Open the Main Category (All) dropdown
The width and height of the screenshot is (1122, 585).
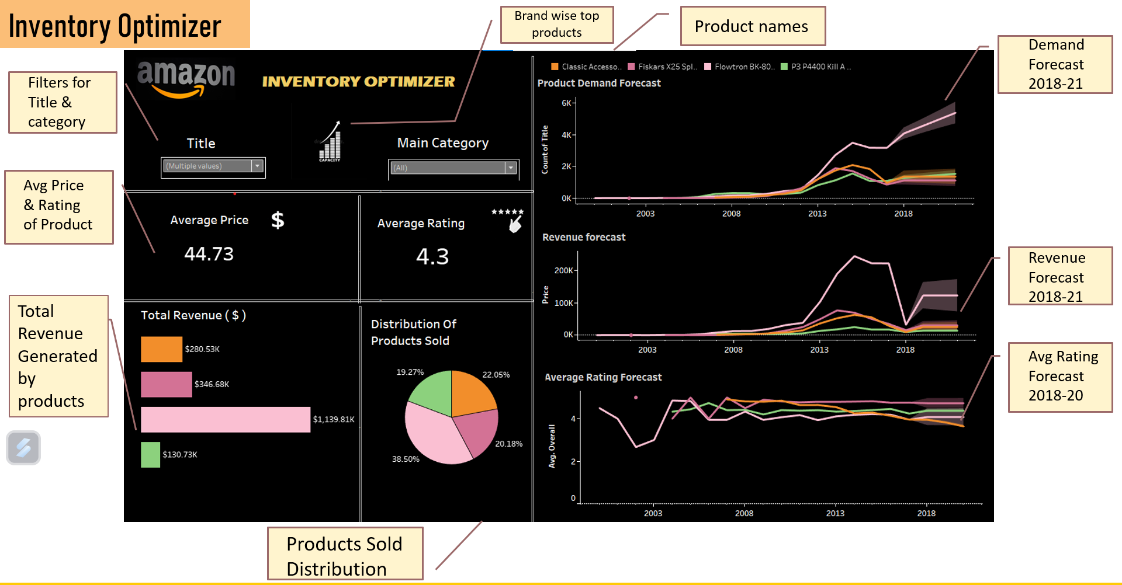[x=511, y=168]
